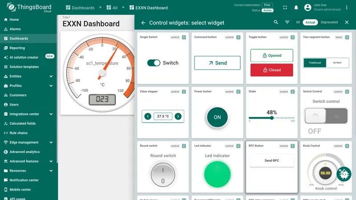Select the Actual widgets filter
Viewport: 356px width, 200px height.
[x=310, y=22]
